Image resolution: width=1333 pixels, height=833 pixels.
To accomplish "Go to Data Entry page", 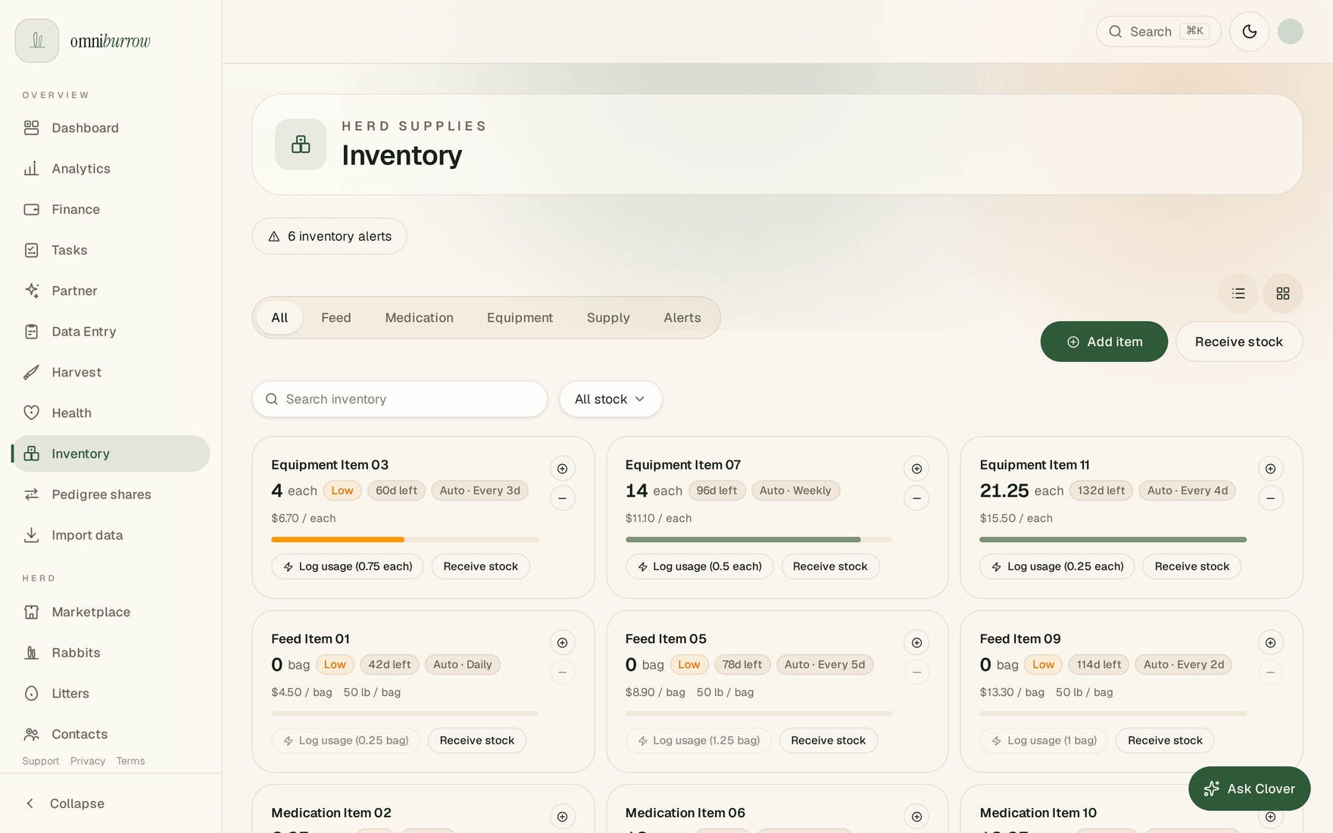I will click(x=111, y=332).
